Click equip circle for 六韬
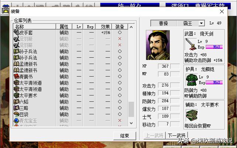Viewport: 237px width, 148px height. [120, 102]
